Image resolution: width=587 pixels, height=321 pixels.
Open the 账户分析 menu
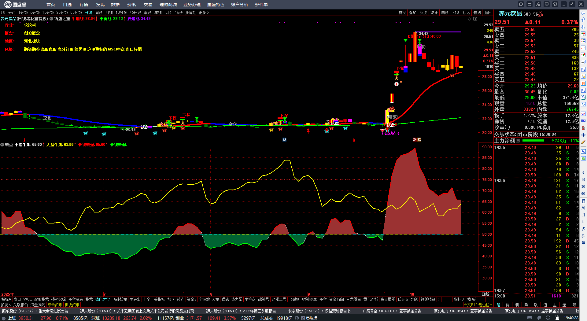[x=240, y=5]
